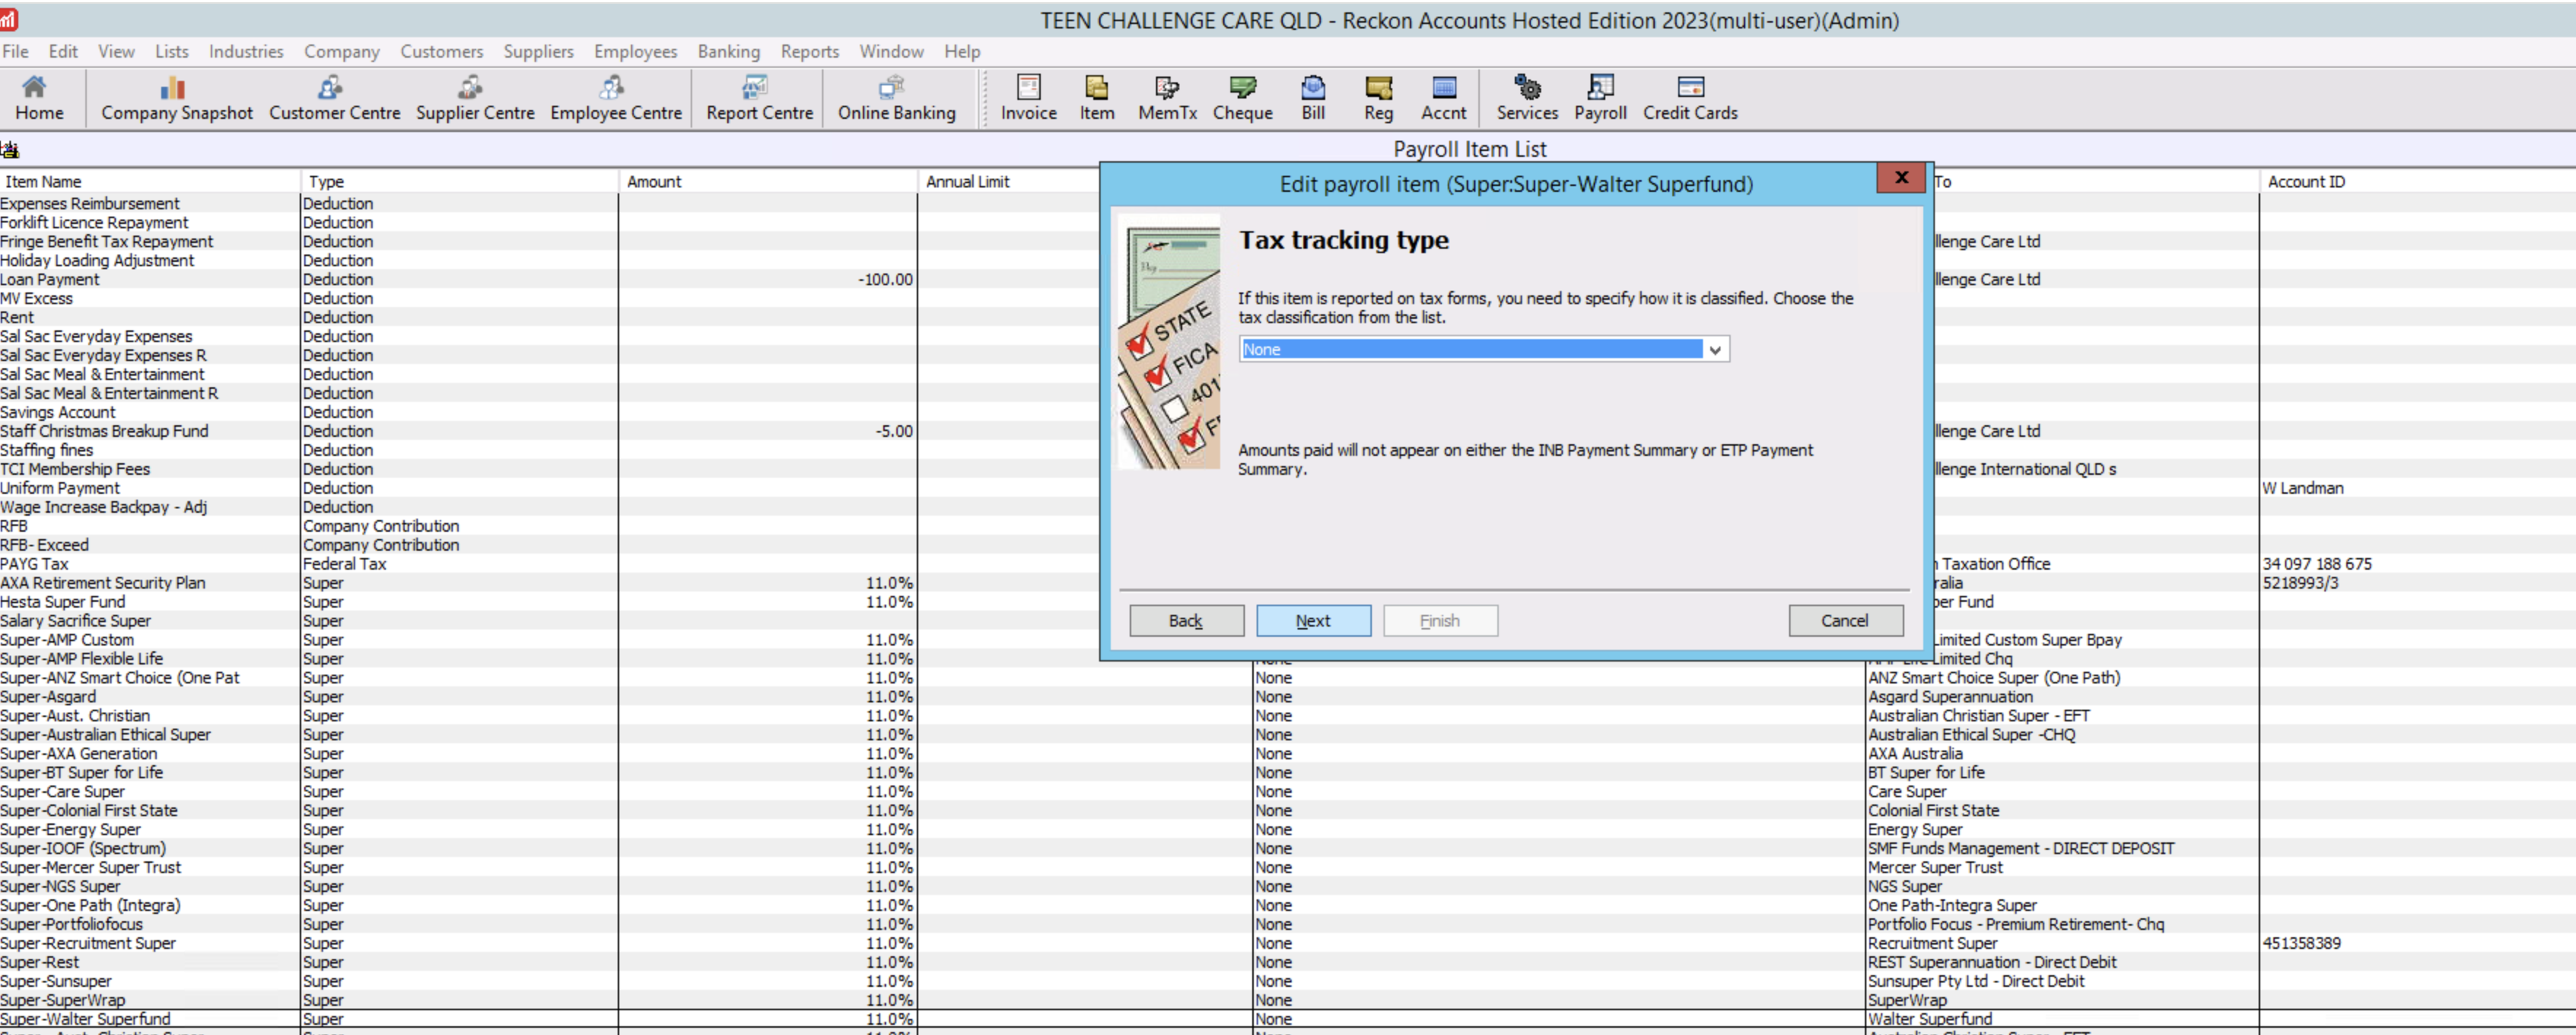Open the Reports menu

coord(809,51)
